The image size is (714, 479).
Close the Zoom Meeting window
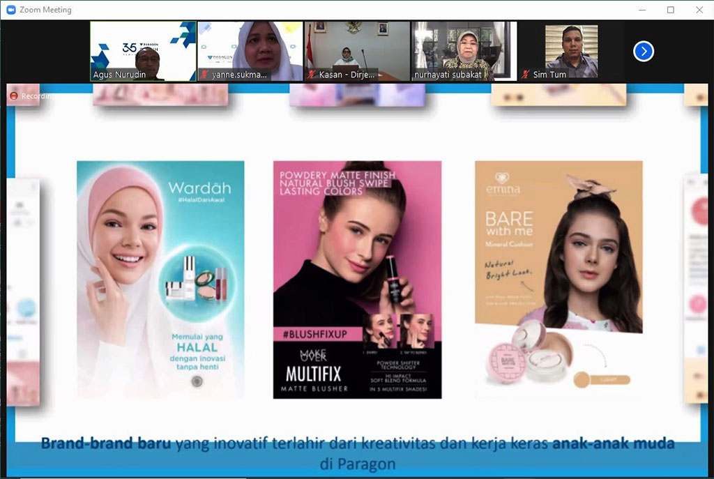[699, 10]
